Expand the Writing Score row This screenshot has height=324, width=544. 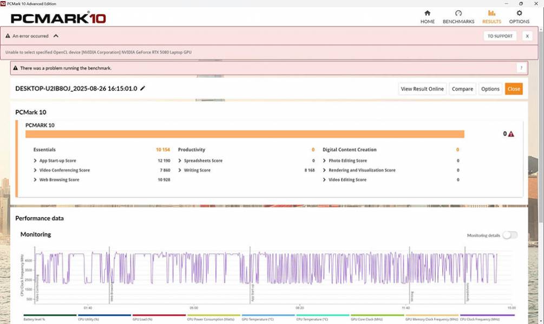tap(180, 171)
